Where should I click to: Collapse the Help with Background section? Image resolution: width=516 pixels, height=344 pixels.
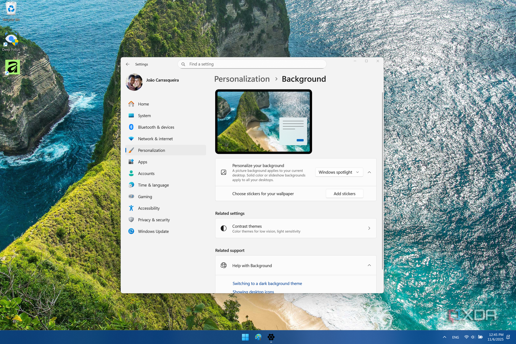click(369, 266)
